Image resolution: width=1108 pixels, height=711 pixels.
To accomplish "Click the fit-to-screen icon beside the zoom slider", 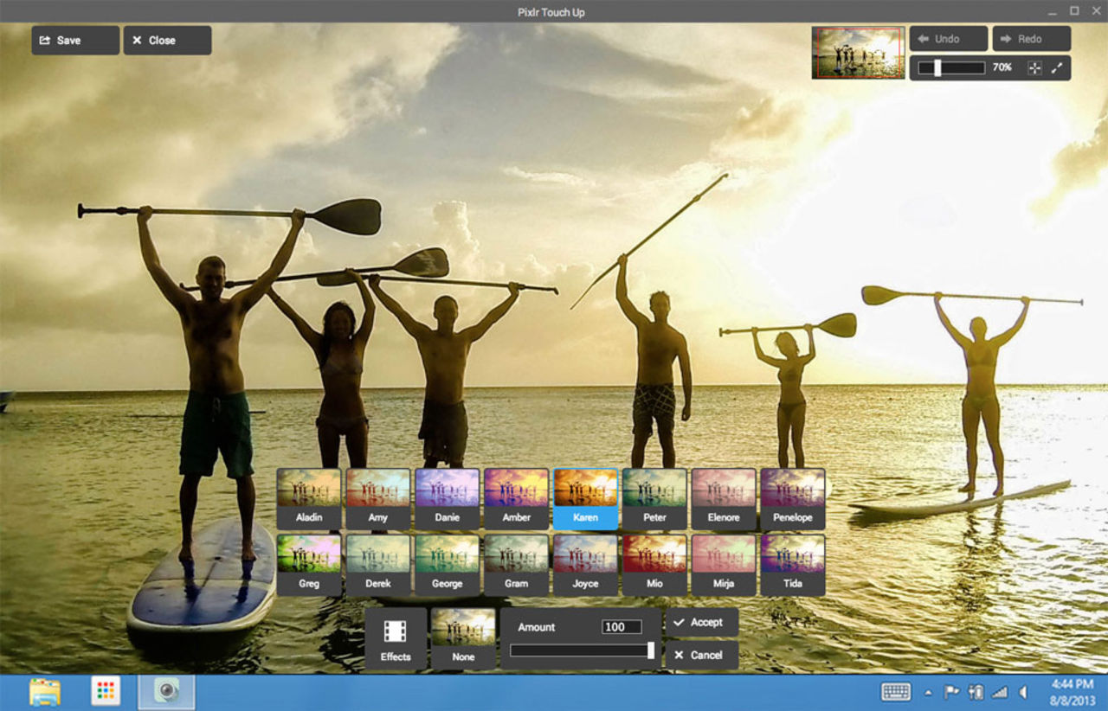I will tap(1035, 67).
